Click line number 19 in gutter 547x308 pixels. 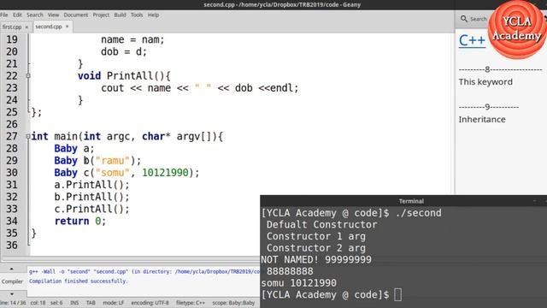(x=12, y=39)
